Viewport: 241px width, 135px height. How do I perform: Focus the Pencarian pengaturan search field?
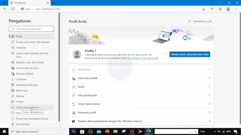coord(31,29)
